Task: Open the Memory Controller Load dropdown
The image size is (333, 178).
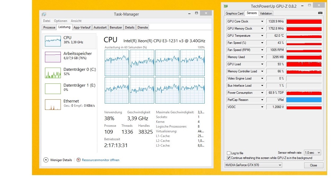Action: 262,71
